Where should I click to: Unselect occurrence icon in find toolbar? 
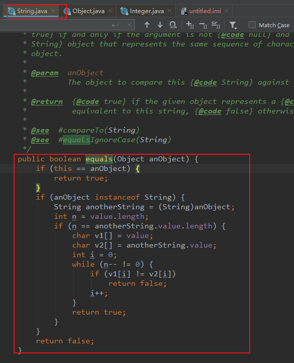[203, 25]
